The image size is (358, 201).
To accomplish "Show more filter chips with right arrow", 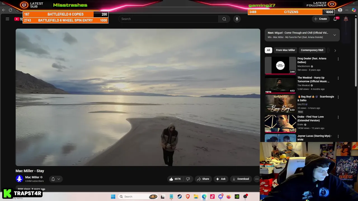I will 335,51.
